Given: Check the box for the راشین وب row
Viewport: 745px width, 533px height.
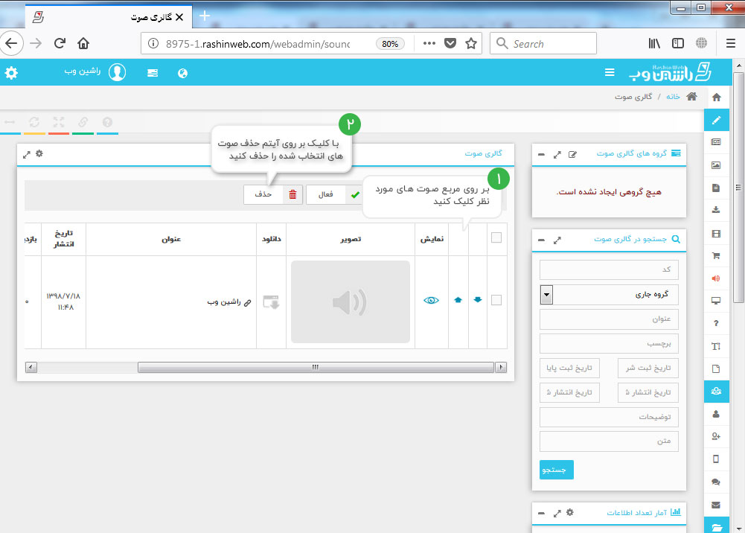Looking at the screenshot, I should point(496,300).
